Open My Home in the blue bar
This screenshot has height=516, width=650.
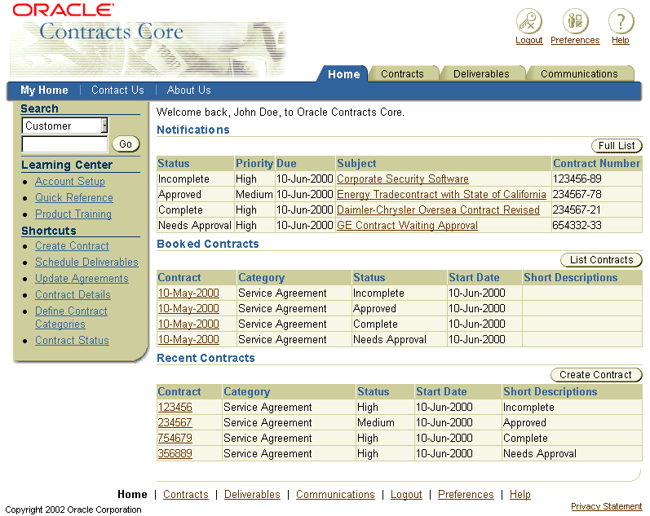[44, 90]
